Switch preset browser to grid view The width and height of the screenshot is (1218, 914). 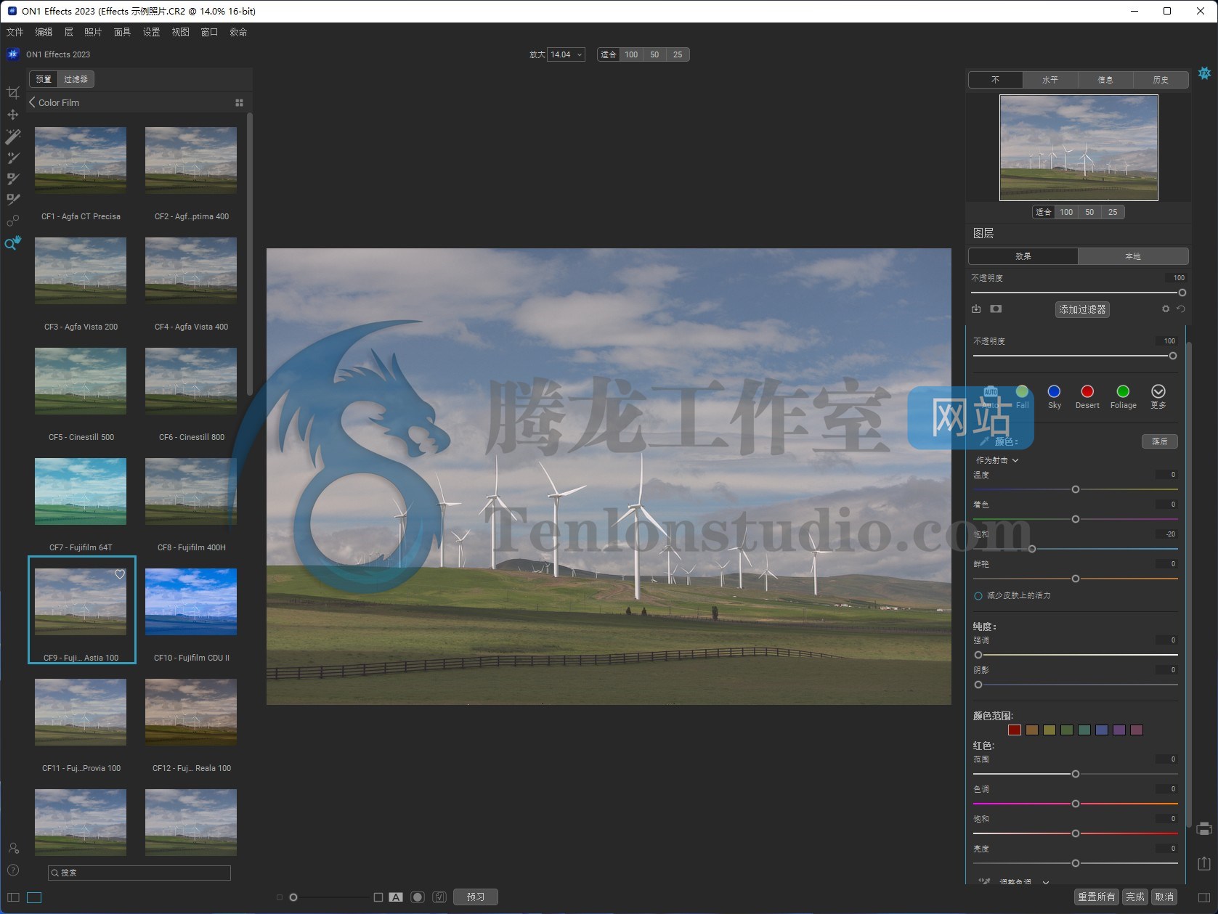(x=239, y=103)
